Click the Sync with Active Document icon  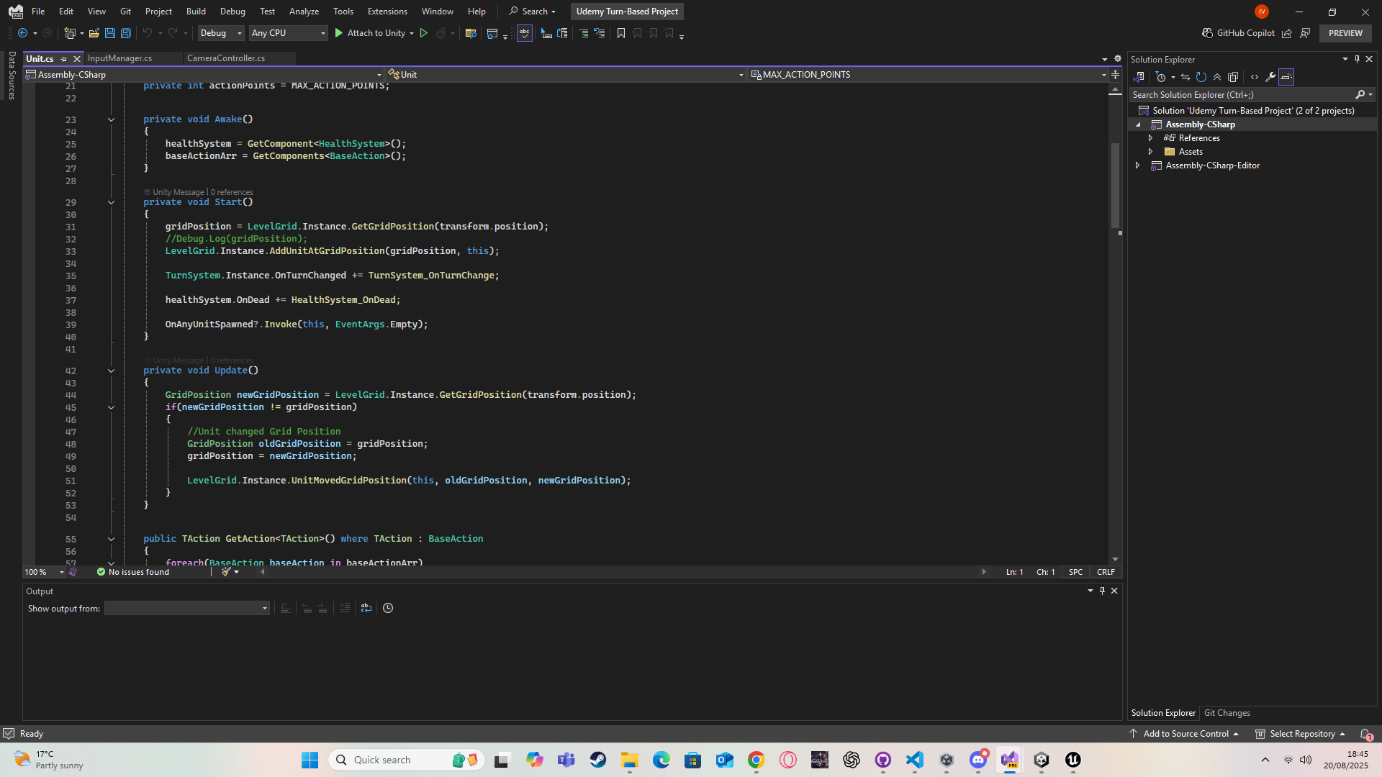1185,77
